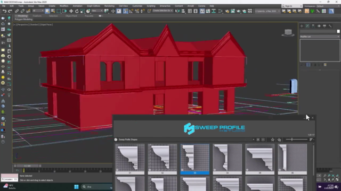
Task: Open Select by Name dialog icon
Action: pyautogui.click(x=53, y=11)
